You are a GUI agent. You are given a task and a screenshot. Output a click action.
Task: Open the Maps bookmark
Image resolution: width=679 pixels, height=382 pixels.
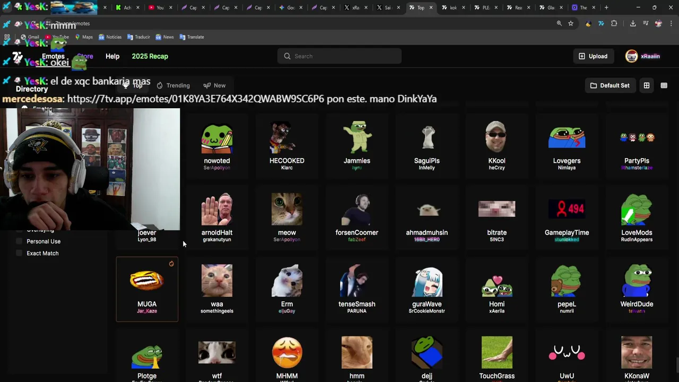pos(83,37)
